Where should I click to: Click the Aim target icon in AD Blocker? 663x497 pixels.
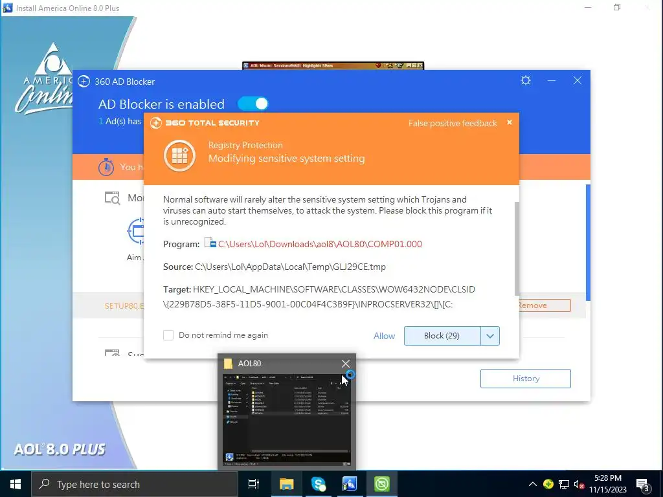pyautogui.click(x=136, y=231)
